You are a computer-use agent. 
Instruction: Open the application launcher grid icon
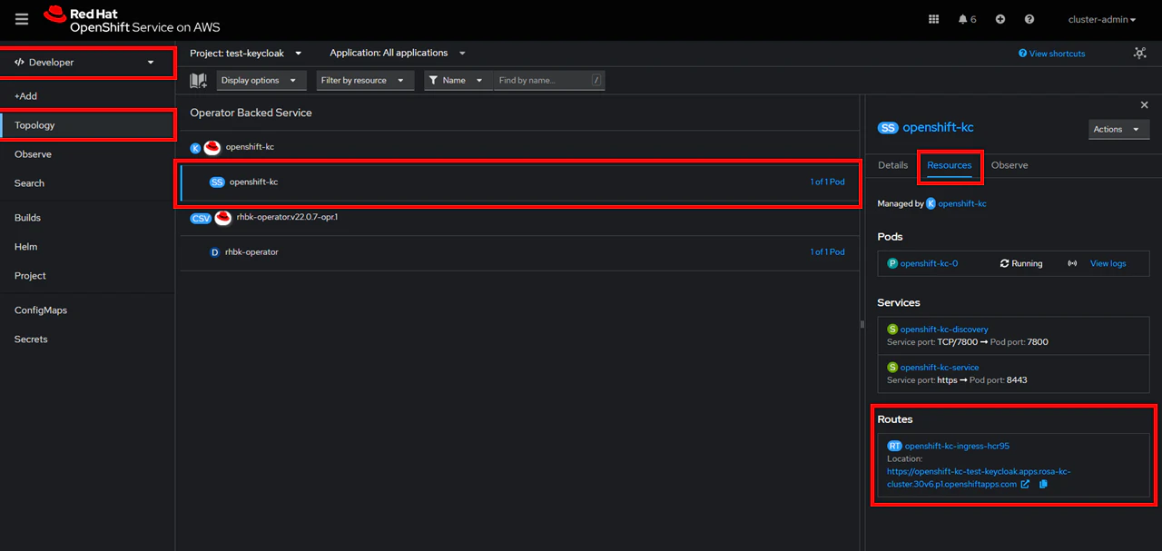click(x=933, y=19)
